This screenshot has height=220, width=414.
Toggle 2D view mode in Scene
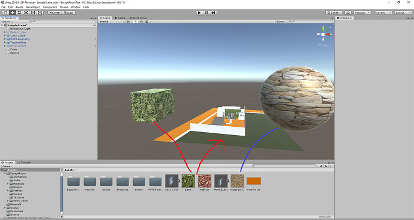click(128, 22)
